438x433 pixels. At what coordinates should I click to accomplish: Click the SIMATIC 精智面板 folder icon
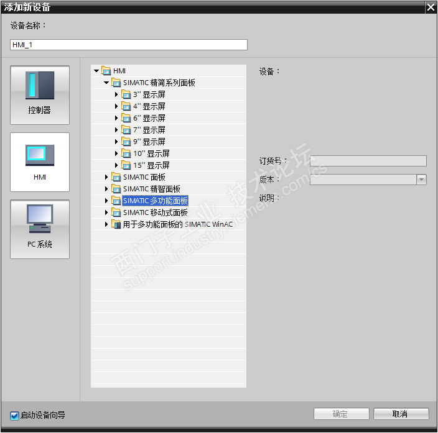tap(116, 189)
